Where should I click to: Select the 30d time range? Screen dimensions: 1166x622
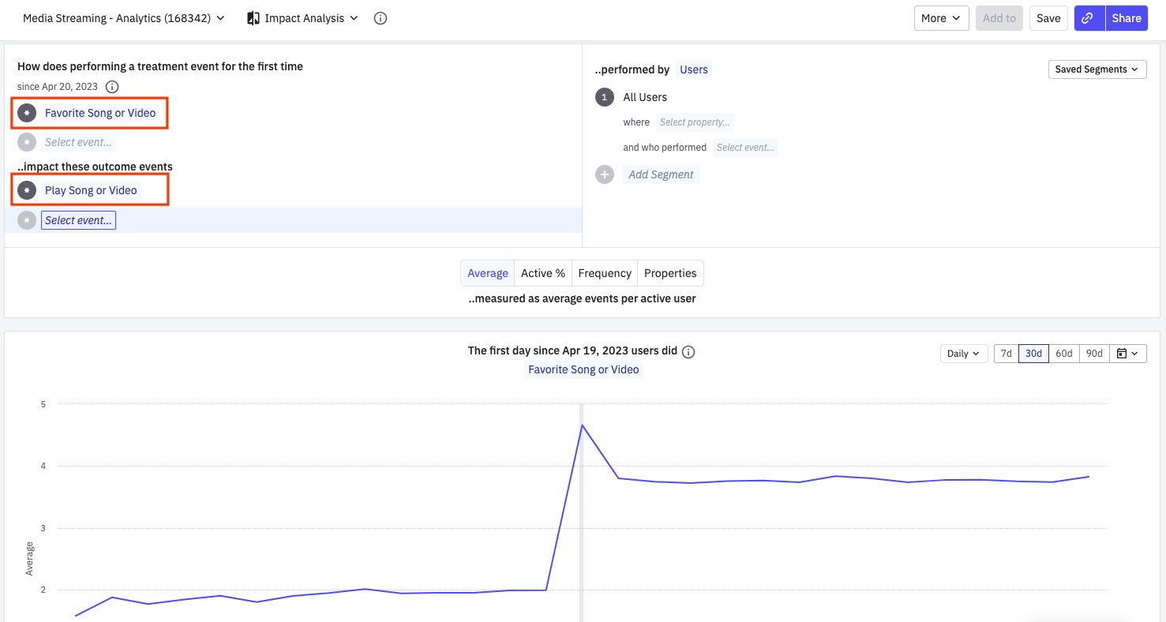(x=1034, y=354)
